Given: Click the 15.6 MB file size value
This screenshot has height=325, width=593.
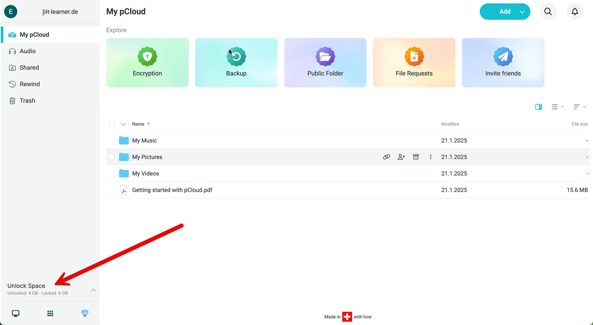Looking at the screenshot, I should click(x=577, y=190).
